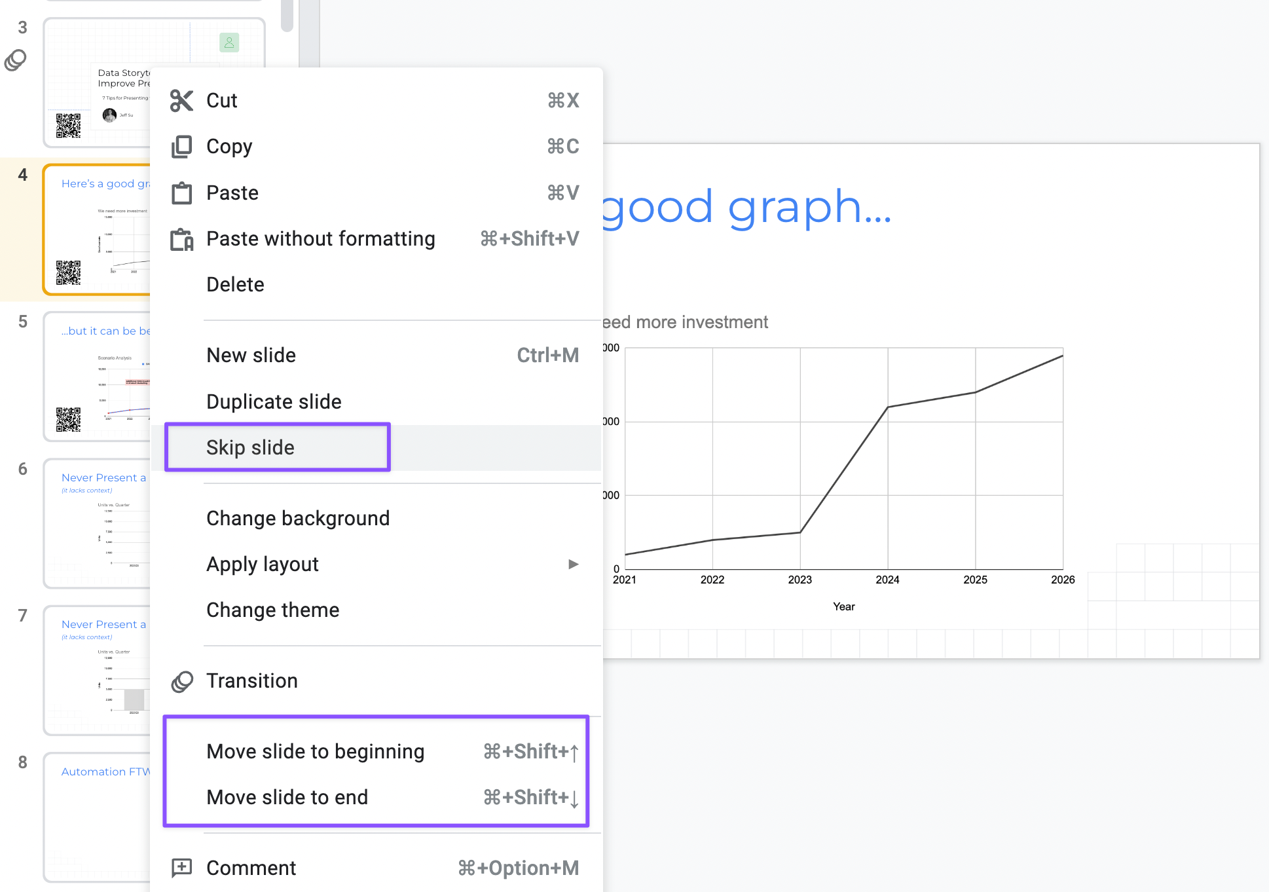Select Skip slide menu entry
Viewport: 1269px width, 892px height.
[x=250, y=447]
